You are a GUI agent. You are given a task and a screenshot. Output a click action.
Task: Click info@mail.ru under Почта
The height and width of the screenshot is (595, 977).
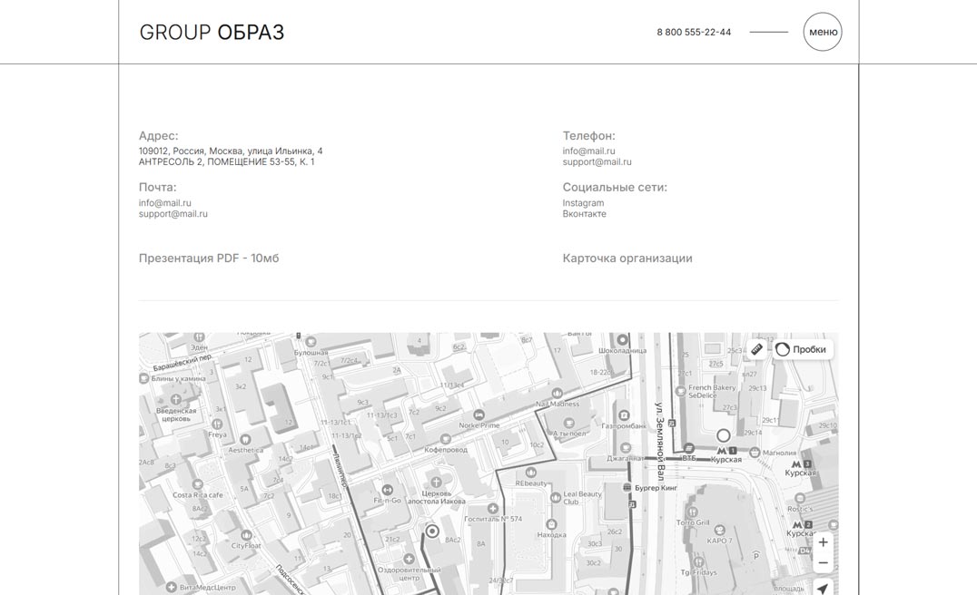click(165, 203)
